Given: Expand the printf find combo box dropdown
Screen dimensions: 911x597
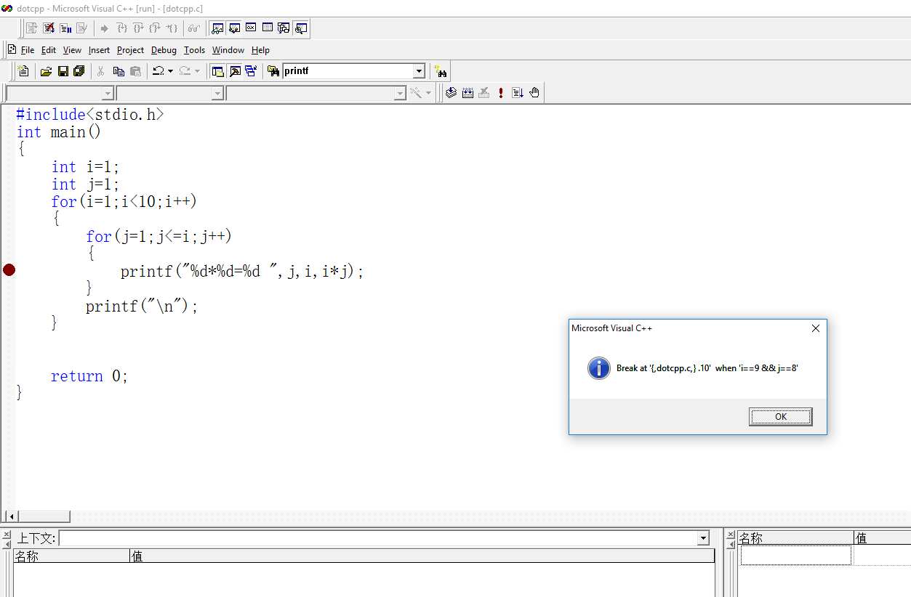Looking at the screenshot, I should pos(419,71).
